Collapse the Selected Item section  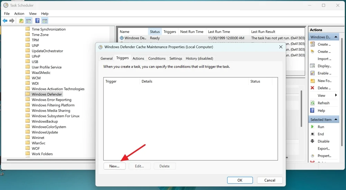(x=336, y=119)
